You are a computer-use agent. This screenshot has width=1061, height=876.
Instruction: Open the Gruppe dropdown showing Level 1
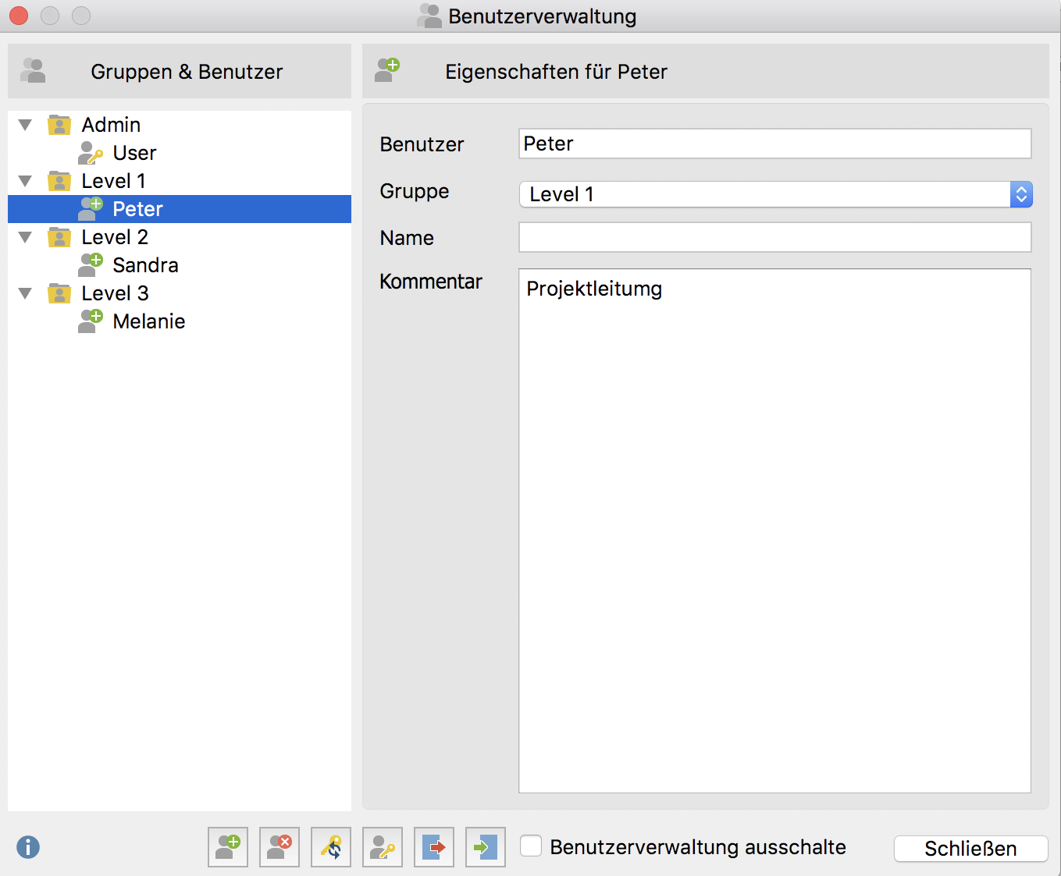pos(776,194)
